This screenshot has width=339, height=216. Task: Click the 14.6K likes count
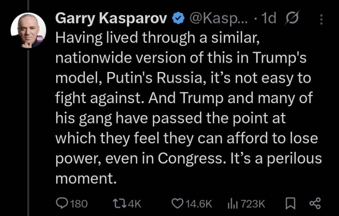tap(199, 204)
